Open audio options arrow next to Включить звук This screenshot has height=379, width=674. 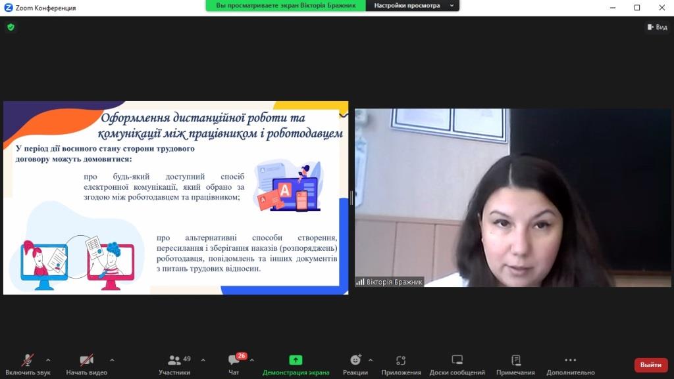pos(48,360)
